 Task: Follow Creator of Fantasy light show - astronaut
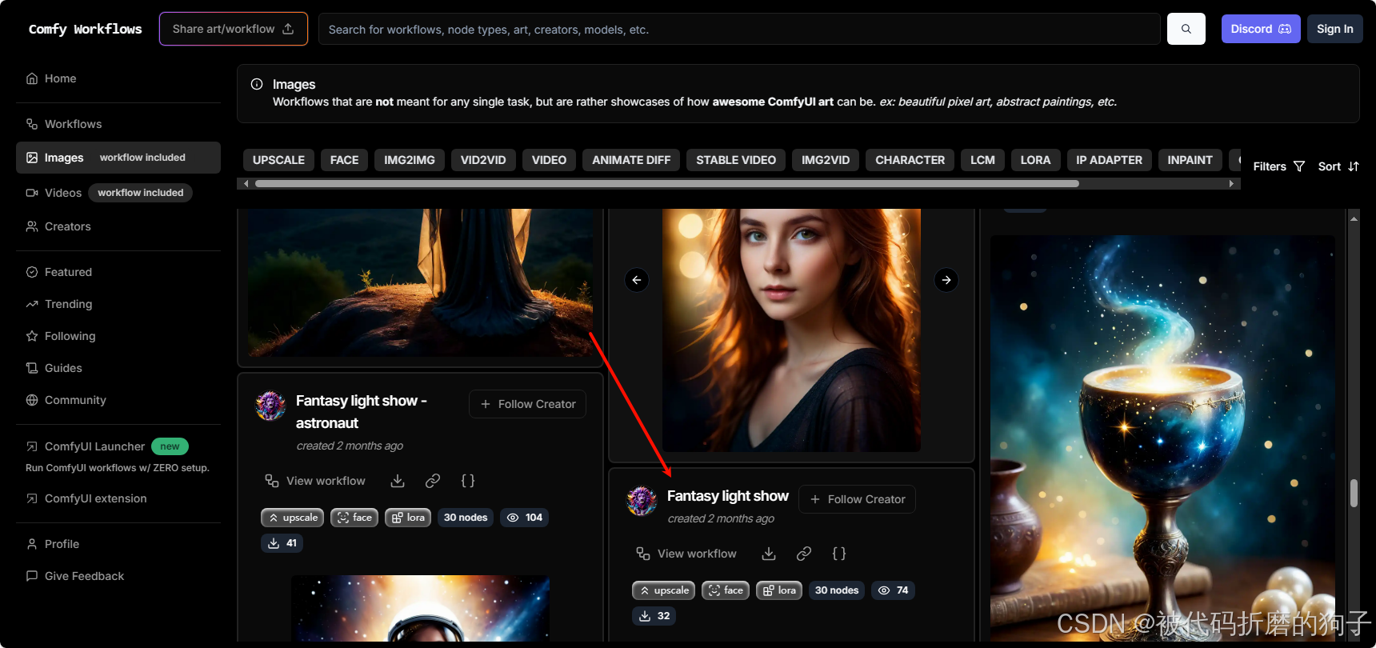[x=527, y=404]
